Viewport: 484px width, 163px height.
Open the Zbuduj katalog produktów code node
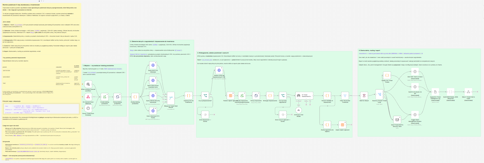135,97
